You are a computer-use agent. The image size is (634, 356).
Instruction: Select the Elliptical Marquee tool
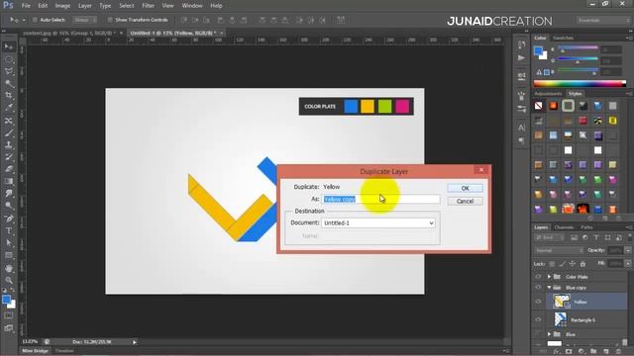[9, 59]
